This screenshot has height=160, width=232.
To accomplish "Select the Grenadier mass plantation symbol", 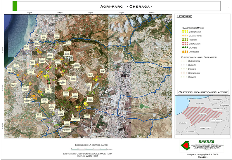I will pyautogui.click(x=185, y=44).
